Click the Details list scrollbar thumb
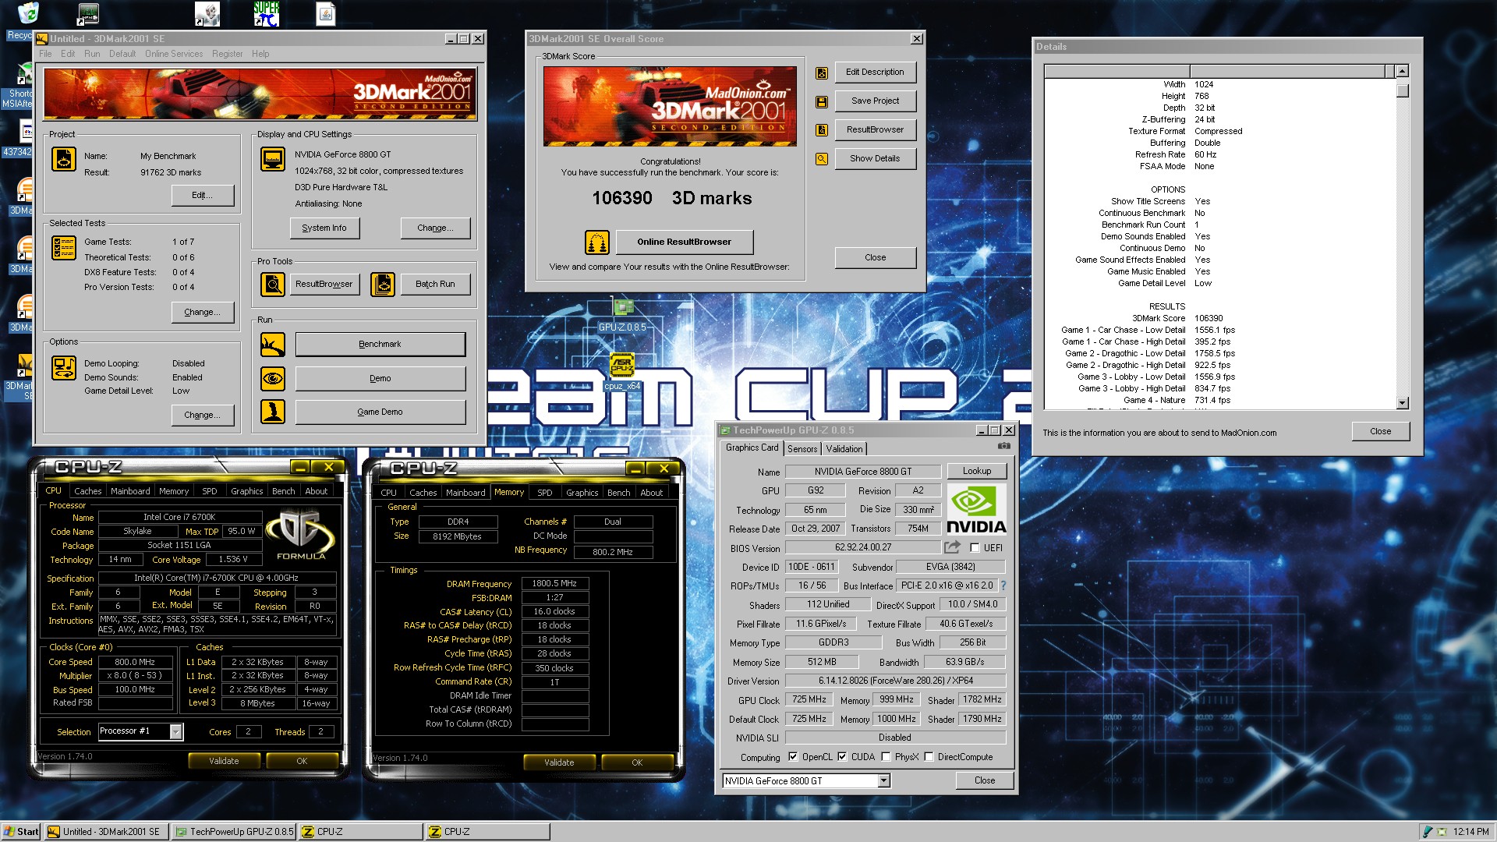Screen dimensions: 1497x842 click(1402, 90)
